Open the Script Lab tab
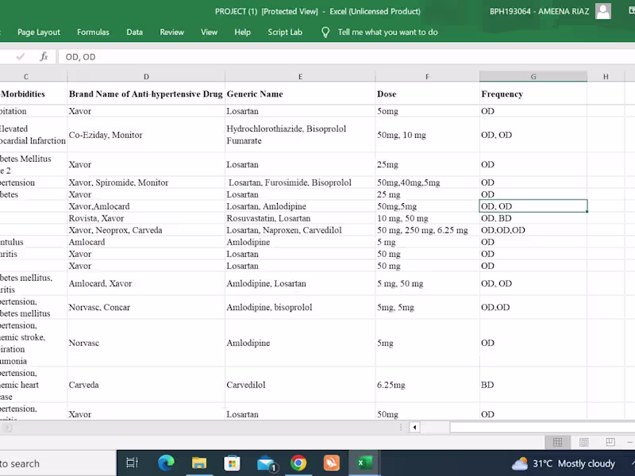The image size is (635, 476). point(285,33)
